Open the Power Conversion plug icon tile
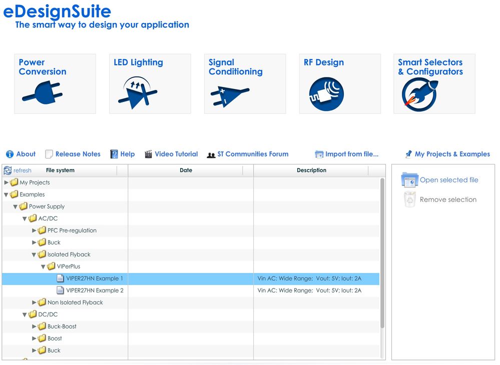Screen dimensions: 500x365 click(55, 84)
